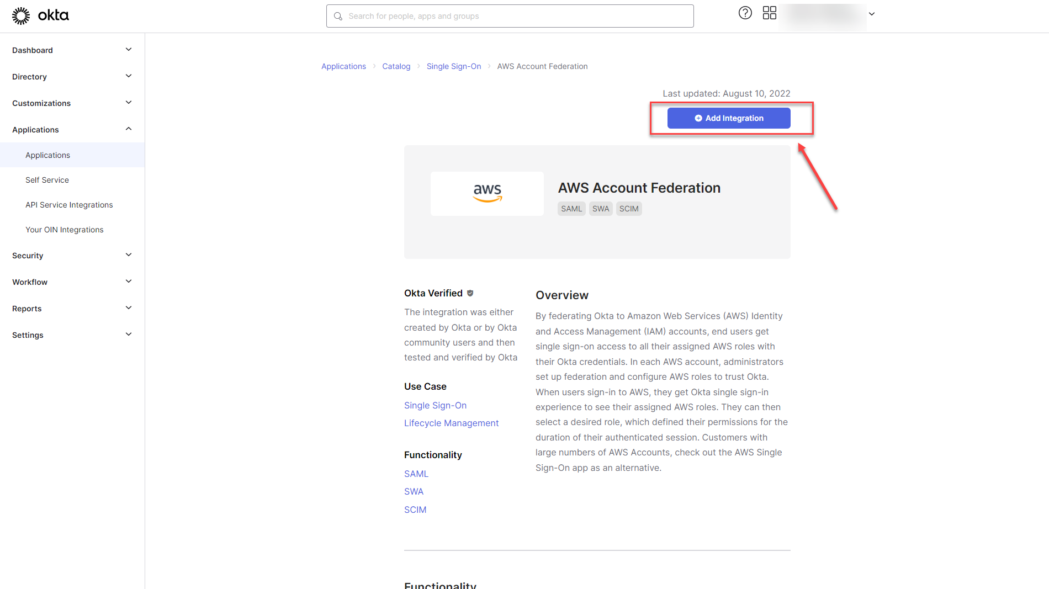Collapse the Applications menu chevron
This screenshot has width=1049, height=589.
tap(129, 129)
